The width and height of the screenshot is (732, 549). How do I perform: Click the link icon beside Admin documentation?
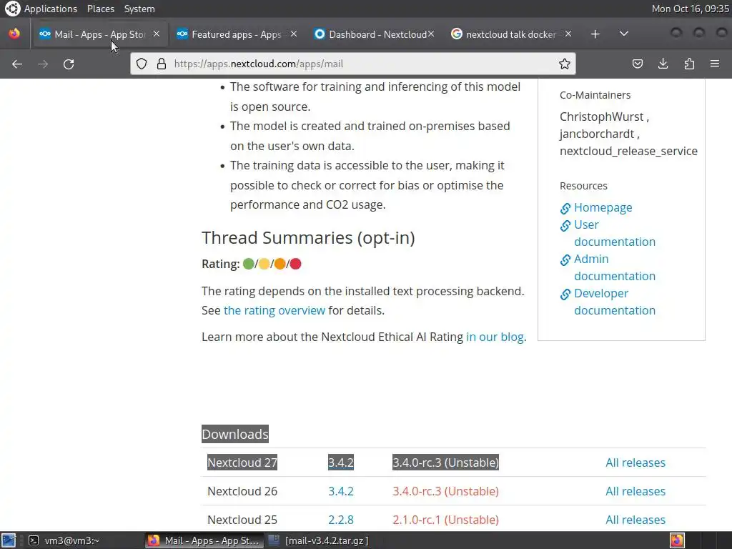click(x=565, y=259)
